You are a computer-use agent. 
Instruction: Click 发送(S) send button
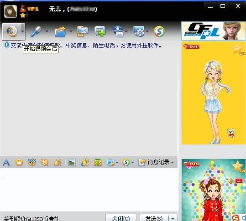[x=154, y=218]
